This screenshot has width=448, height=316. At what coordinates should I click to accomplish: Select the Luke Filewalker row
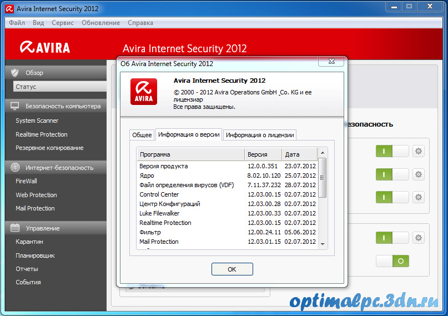point(228,213)
